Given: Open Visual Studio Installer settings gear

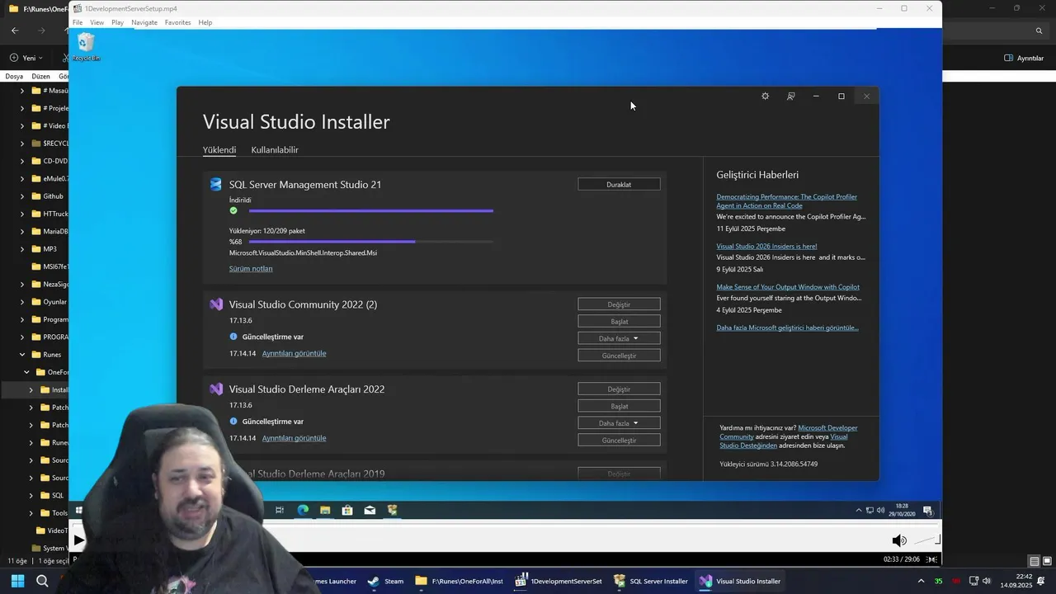Looking at the screenshot, I should tap(765, 97).
